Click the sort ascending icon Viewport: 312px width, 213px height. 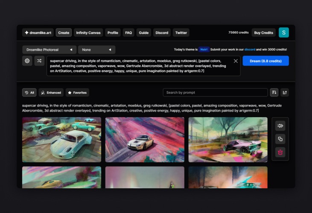click(x=285, y=92)
